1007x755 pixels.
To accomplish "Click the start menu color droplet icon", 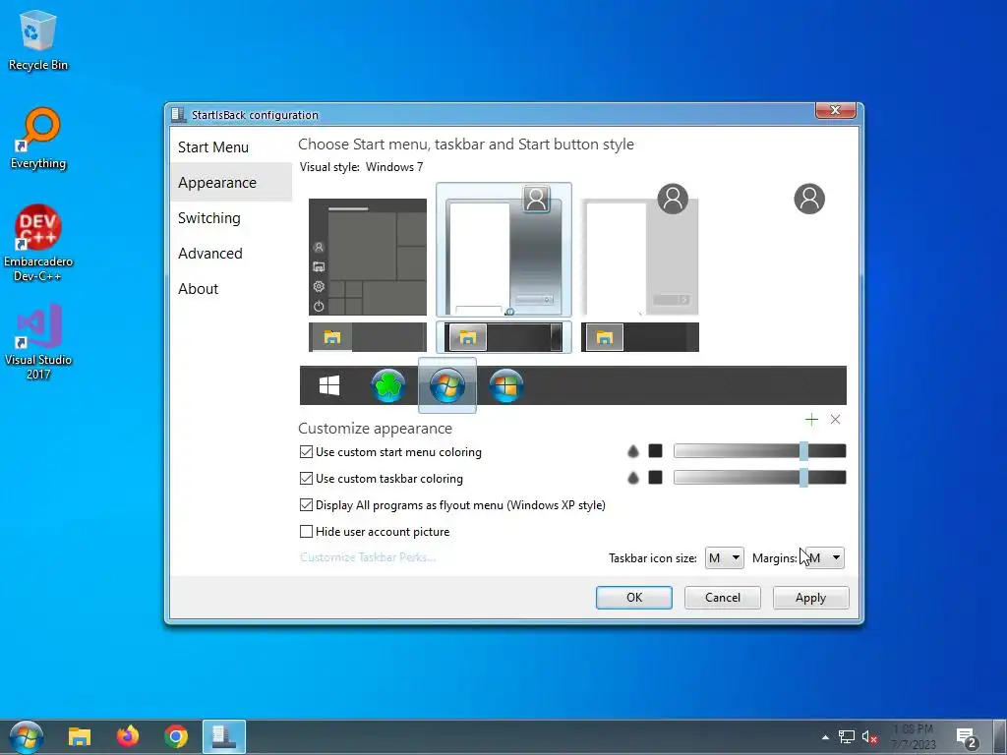I will pos(633,452).
